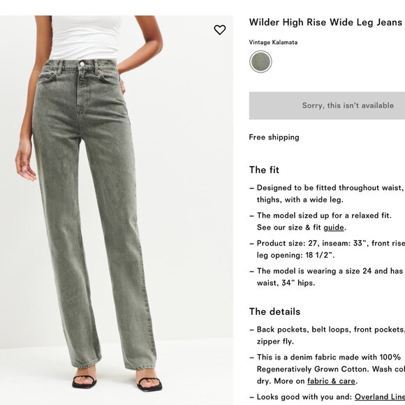The width and height of the screenshot is (405, 405).
Task: Open the size & fit guide link
Action: coord(334,228)
